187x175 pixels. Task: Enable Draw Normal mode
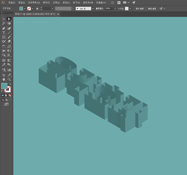point(3,100)
